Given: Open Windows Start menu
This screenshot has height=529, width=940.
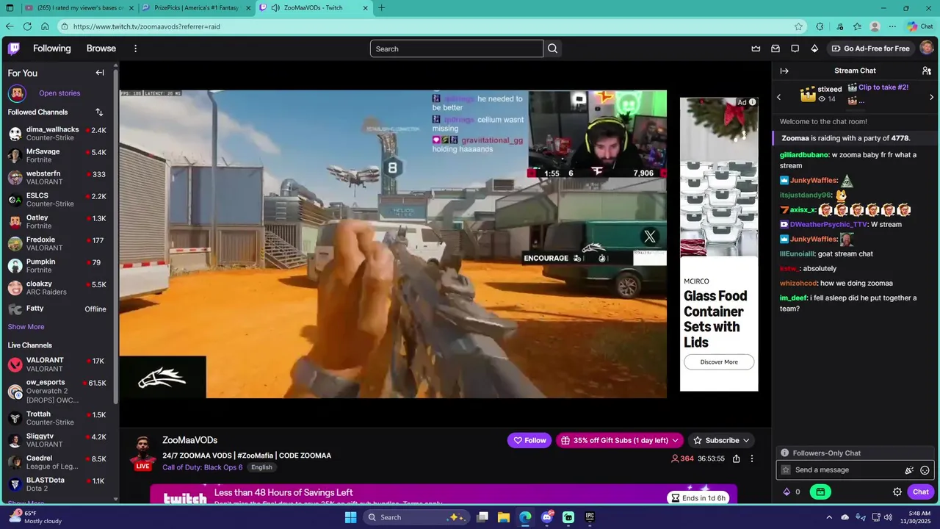Looking at the screenshot, I should (x=350, y=517).
